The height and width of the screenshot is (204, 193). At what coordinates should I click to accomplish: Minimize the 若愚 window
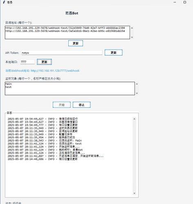(x=175, y=2)
